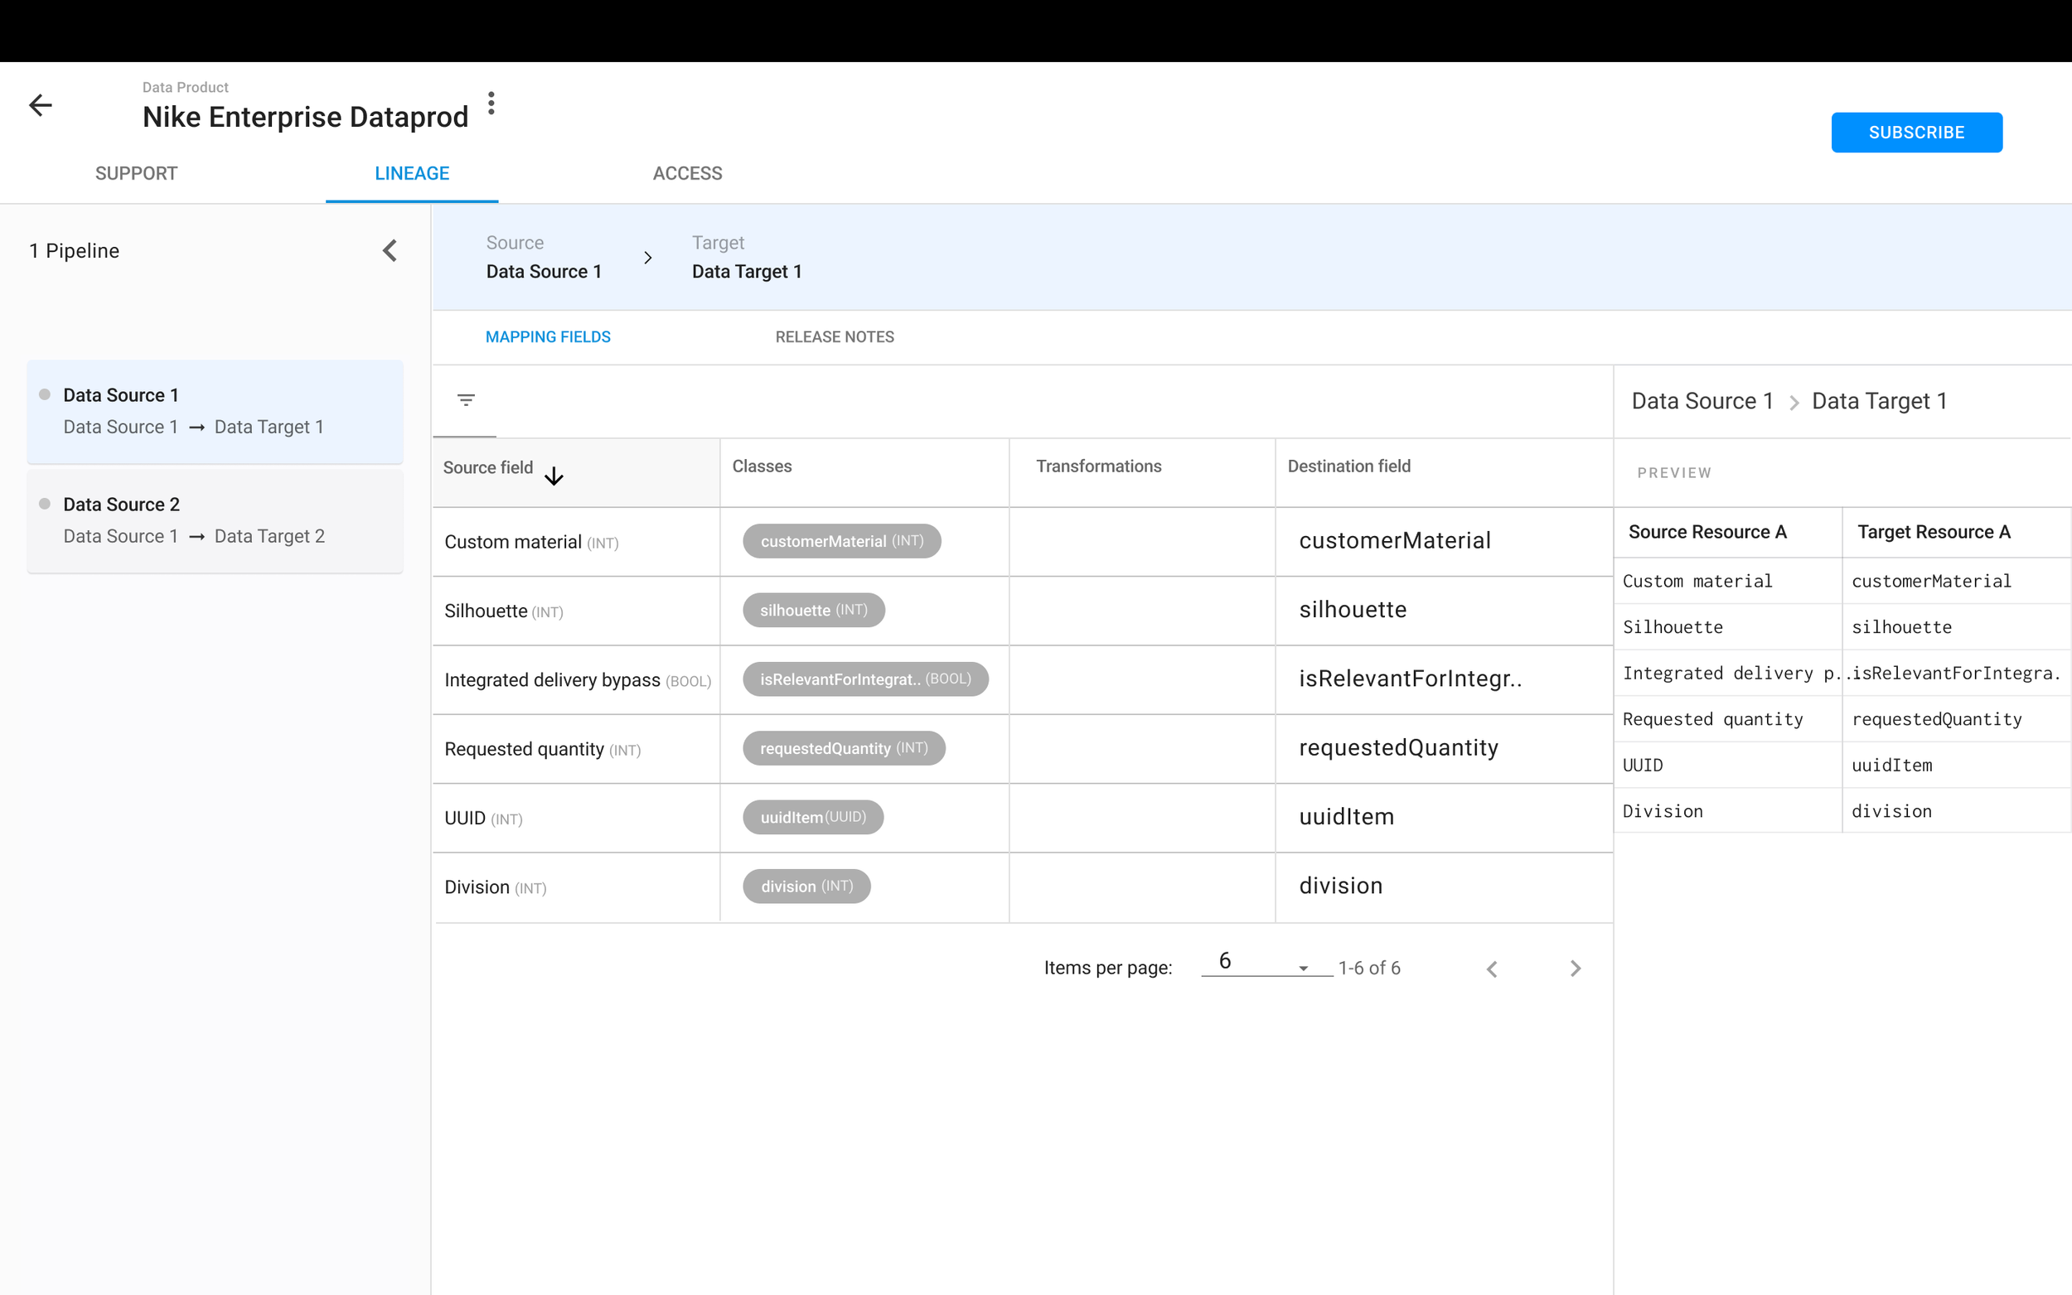Screen dimensions: 2072x1295
Task: Select the Data Source 2 pipeline card
Action: pos(215,521)
